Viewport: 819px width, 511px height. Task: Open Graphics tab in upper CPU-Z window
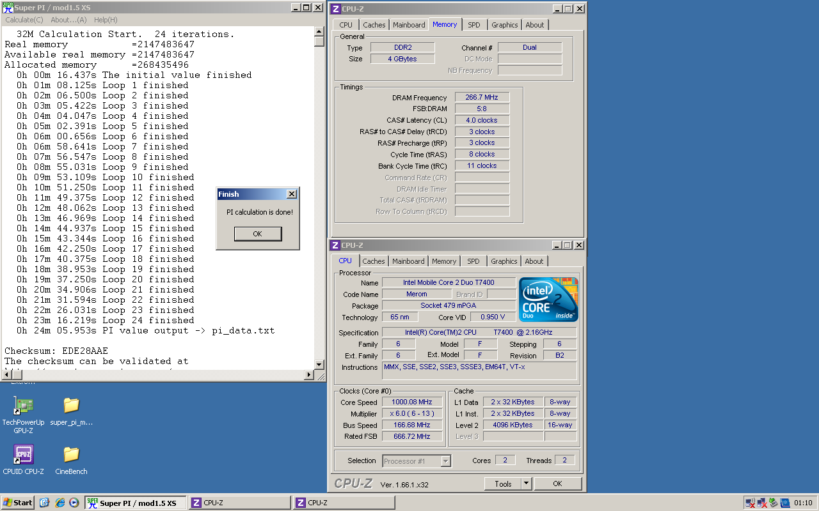(x=504, y=25)
